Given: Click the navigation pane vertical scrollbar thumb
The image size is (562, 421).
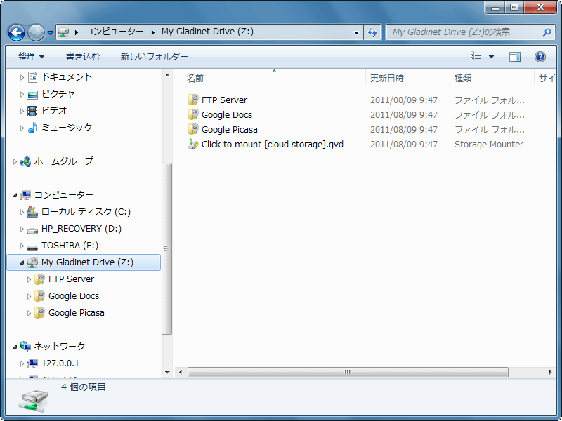Looking at the screenshot, I should (x=166, y=248).
